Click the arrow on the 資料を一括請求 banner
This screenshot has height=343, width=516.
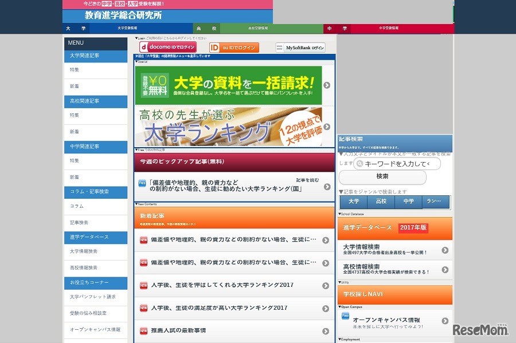click(327, 84)
